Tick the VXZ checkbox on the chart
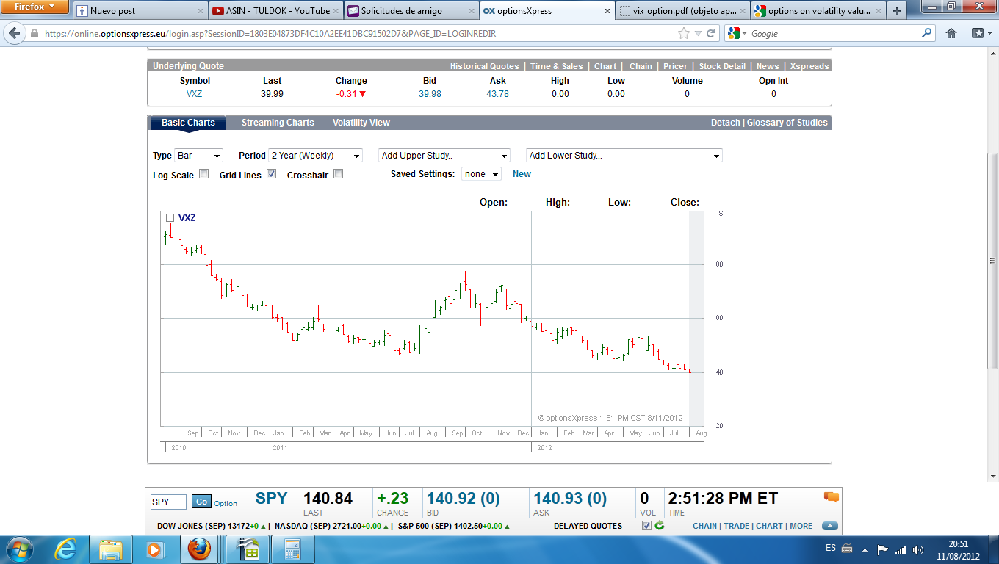 coord(170,217)
